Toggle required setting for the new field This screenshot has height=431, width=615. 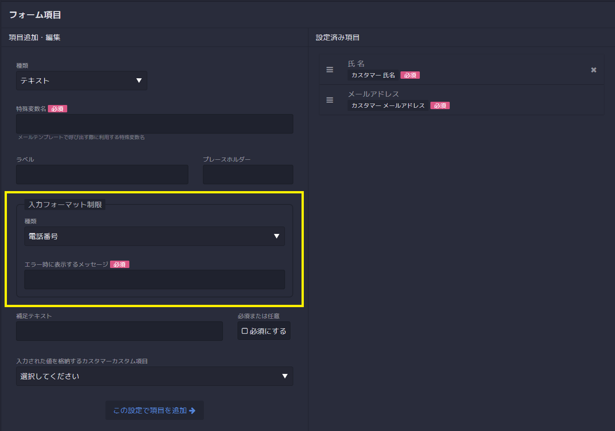264,331
